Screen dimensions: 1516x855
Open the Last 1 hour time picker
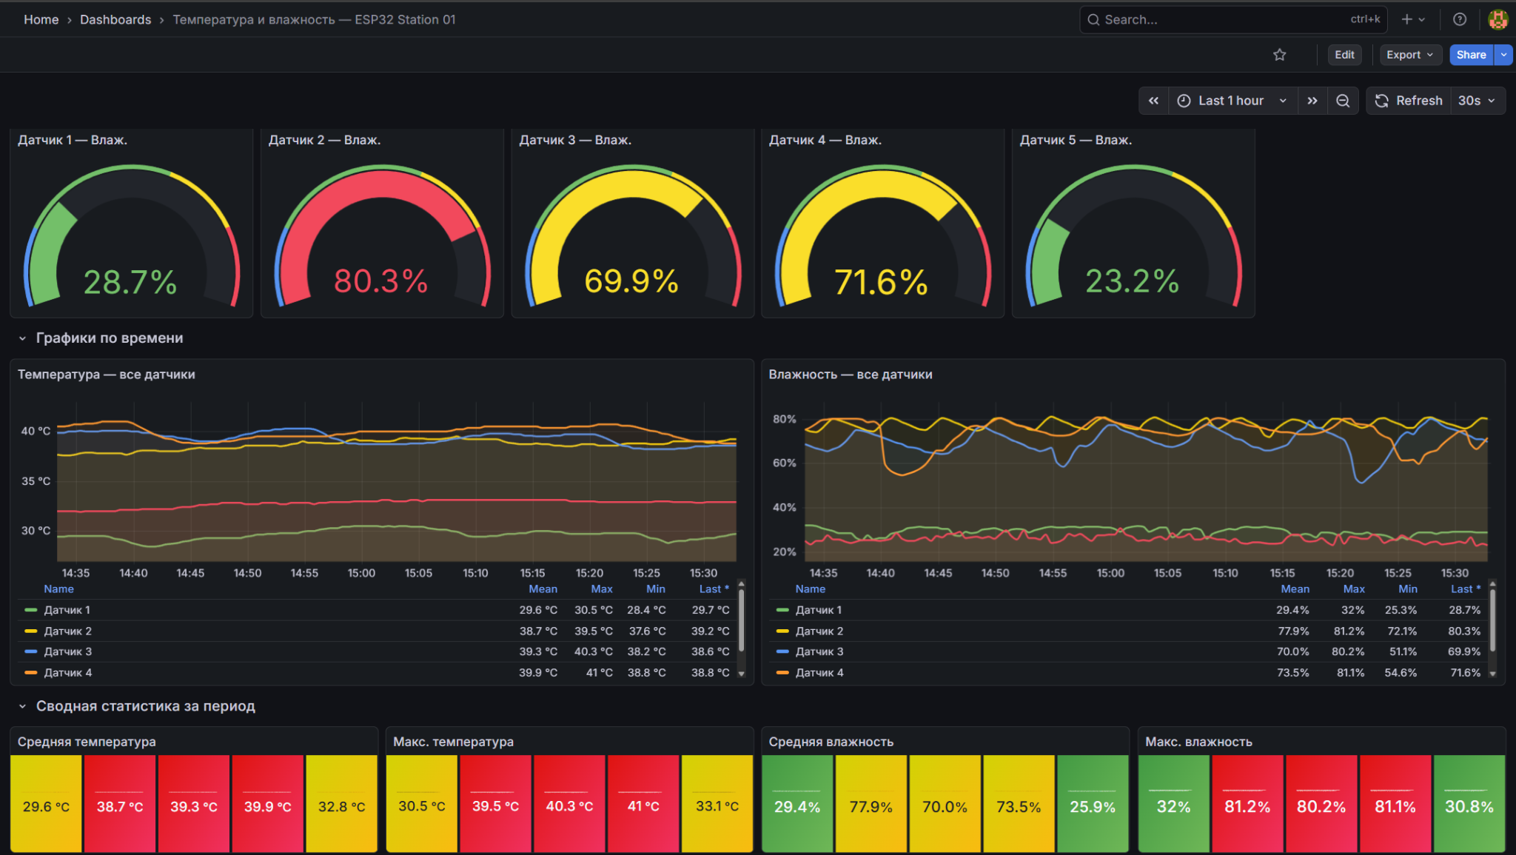click(1232, 101)
